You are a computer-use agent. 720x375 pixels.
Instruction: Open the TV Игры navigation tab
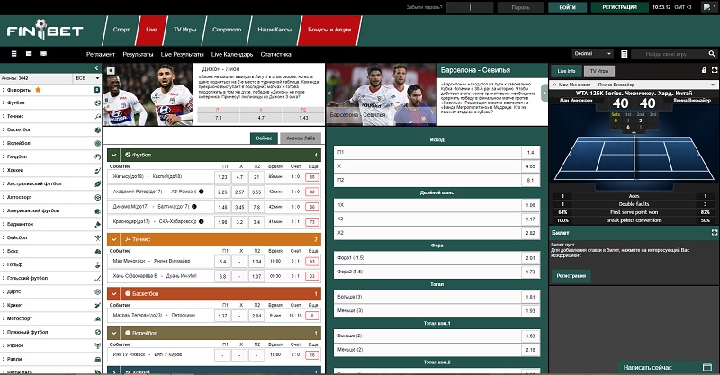184,30
